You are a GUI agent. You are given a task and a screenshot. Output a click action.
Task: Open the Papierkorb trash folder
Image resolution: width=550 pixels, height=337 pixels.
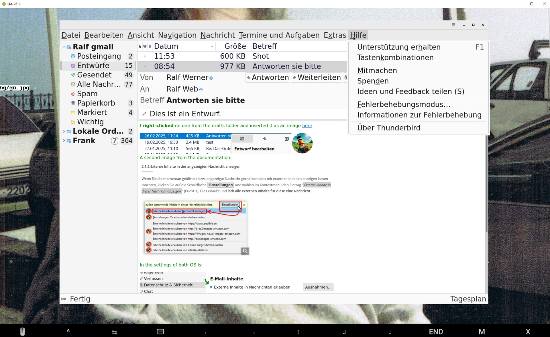(96, 103)
